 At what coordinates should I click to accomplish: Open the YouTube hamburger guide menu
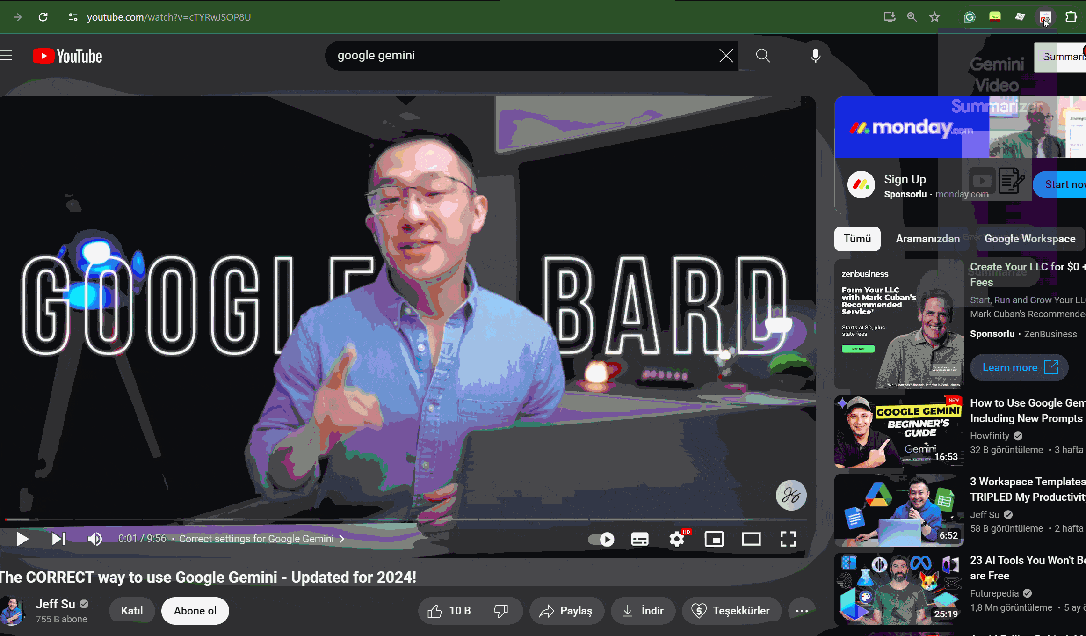[x=7, y=56]
